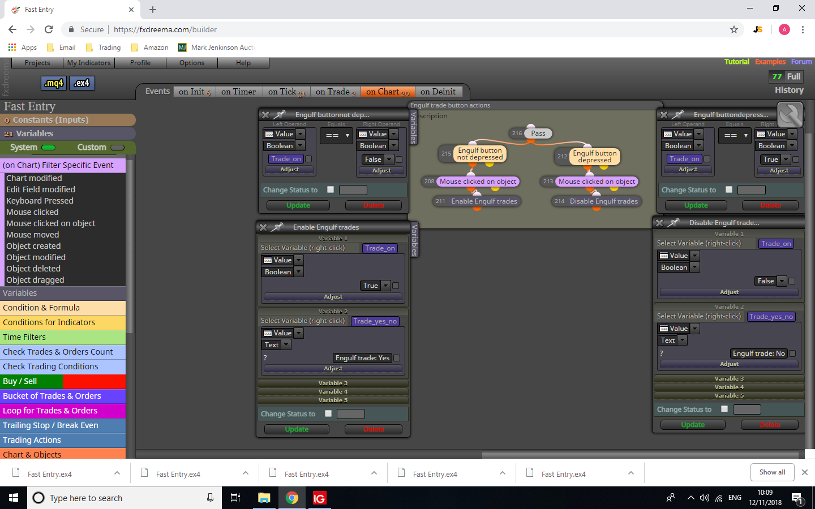Pin the Disable Engulf trade... panel

(x=674, y=222)
